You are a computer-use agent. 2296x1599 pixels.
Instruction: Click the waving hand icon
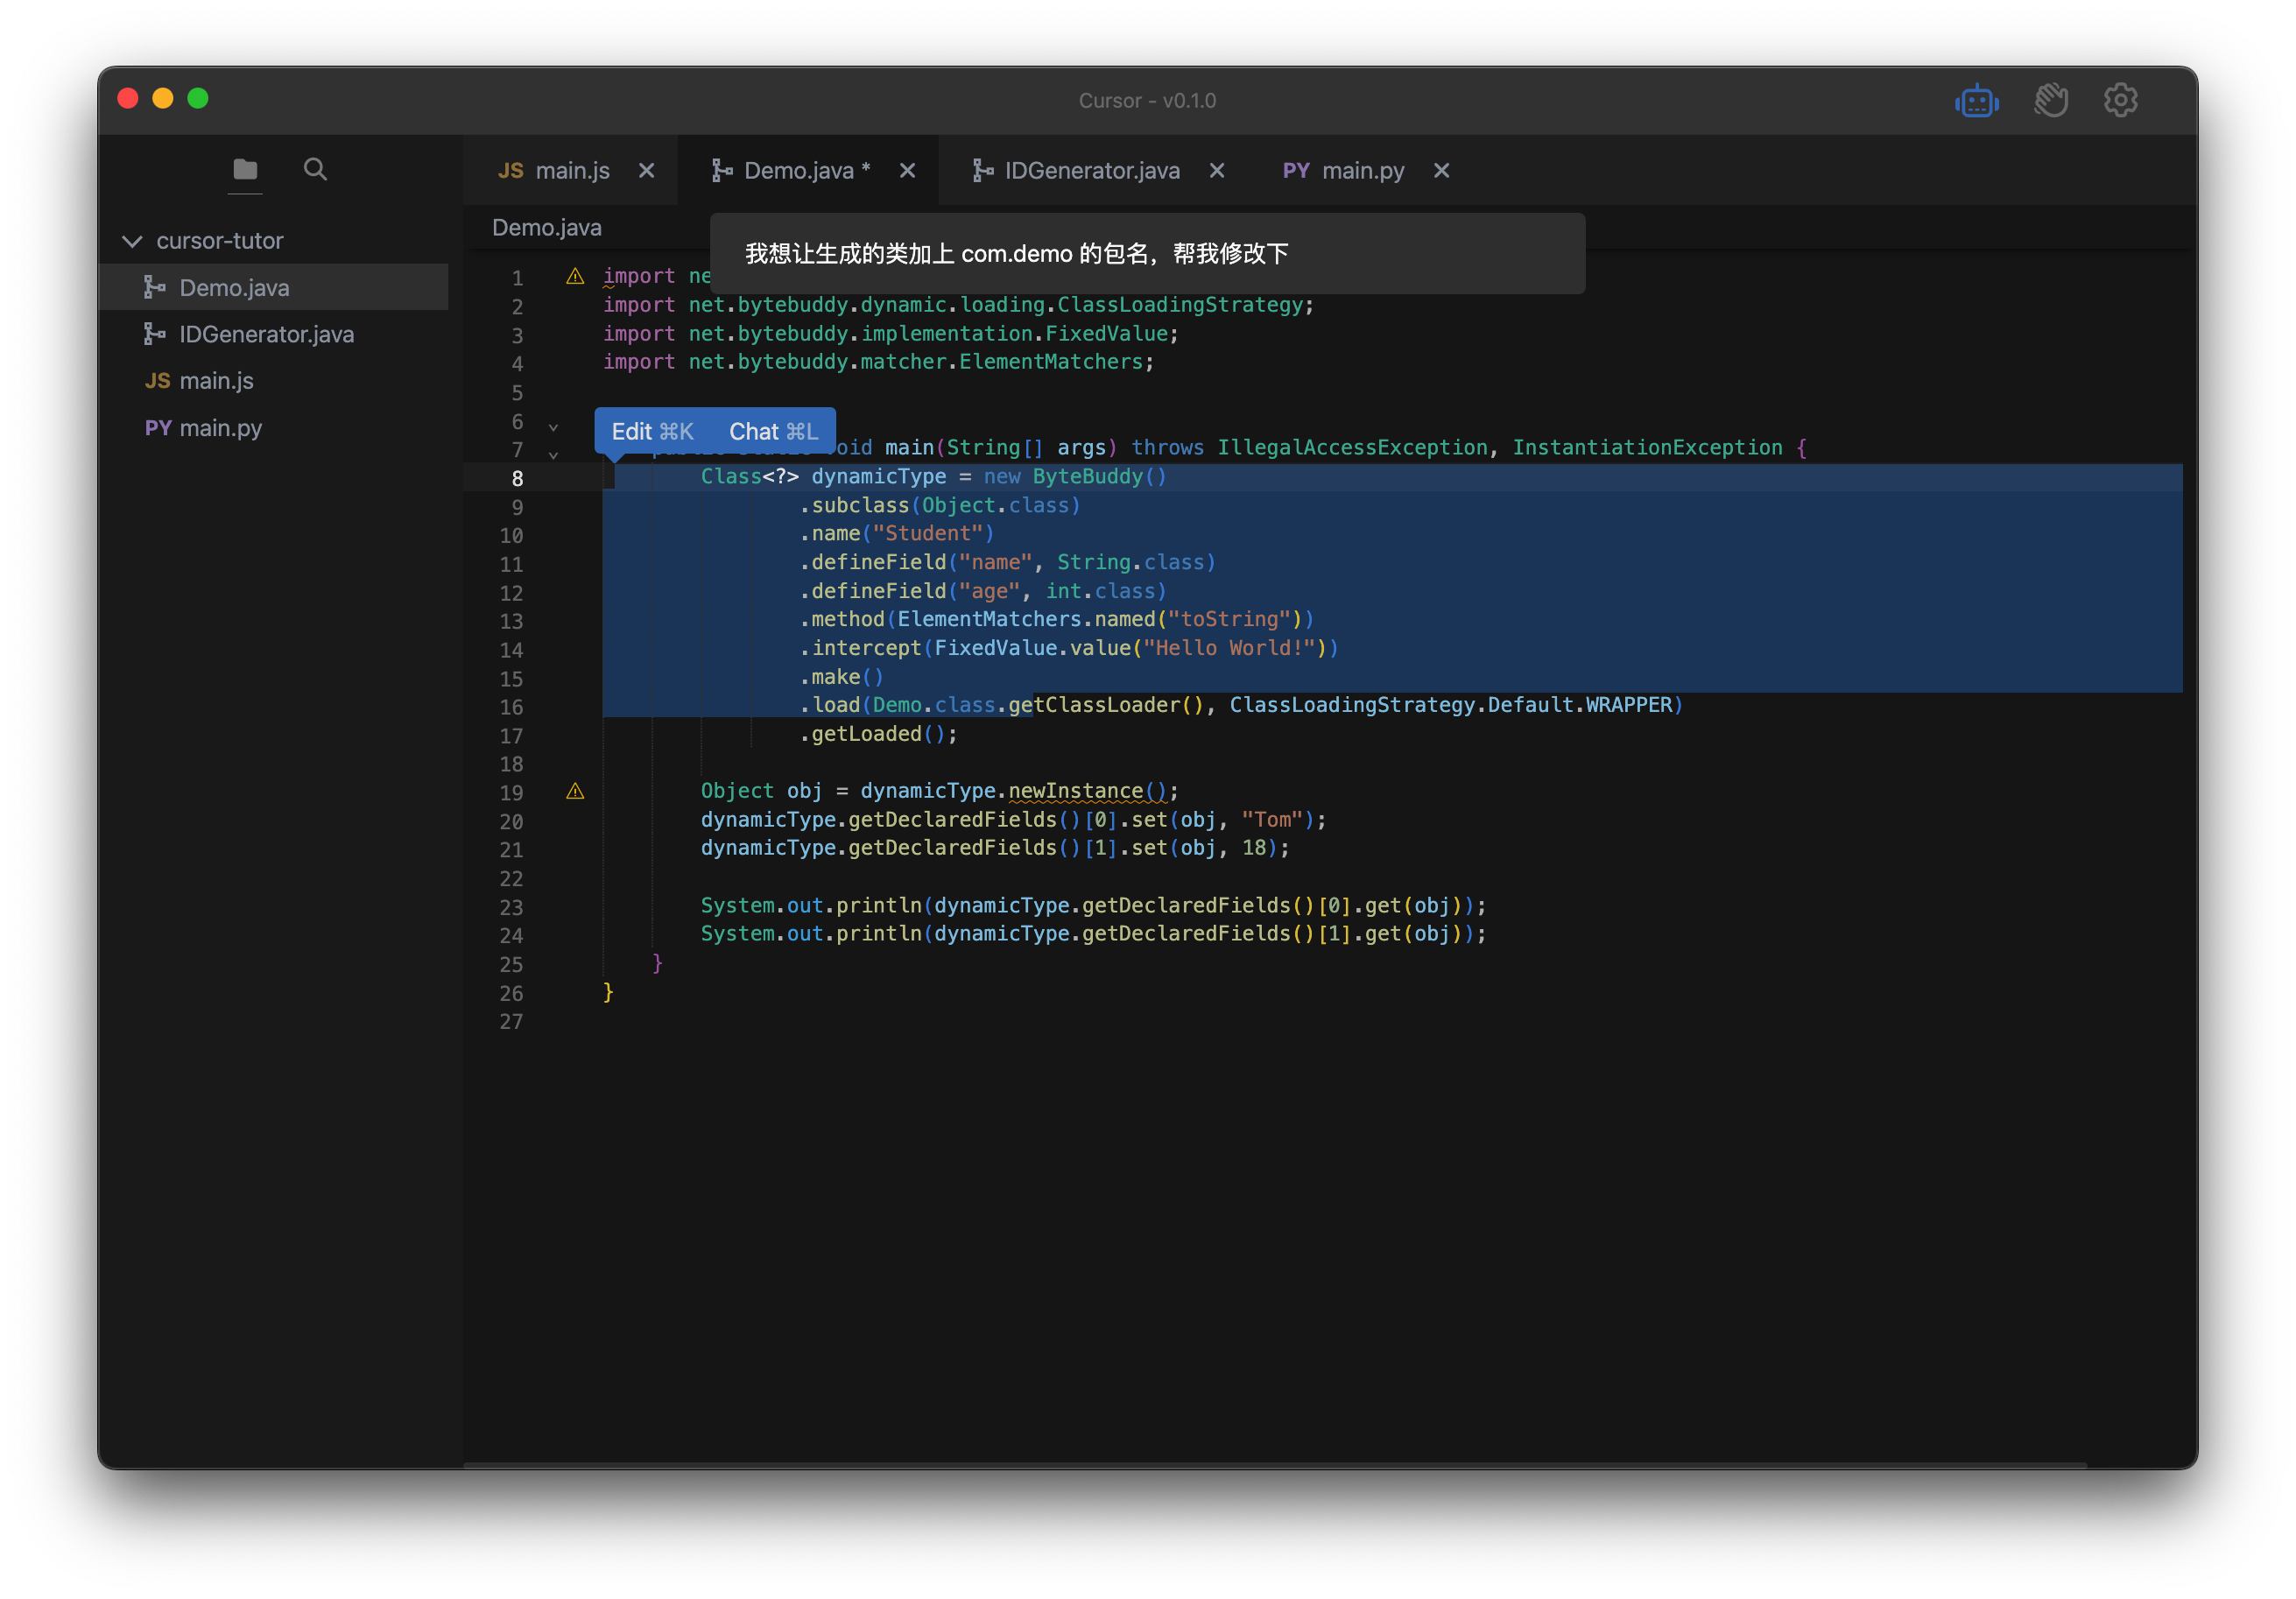(x=2050, y=101)
